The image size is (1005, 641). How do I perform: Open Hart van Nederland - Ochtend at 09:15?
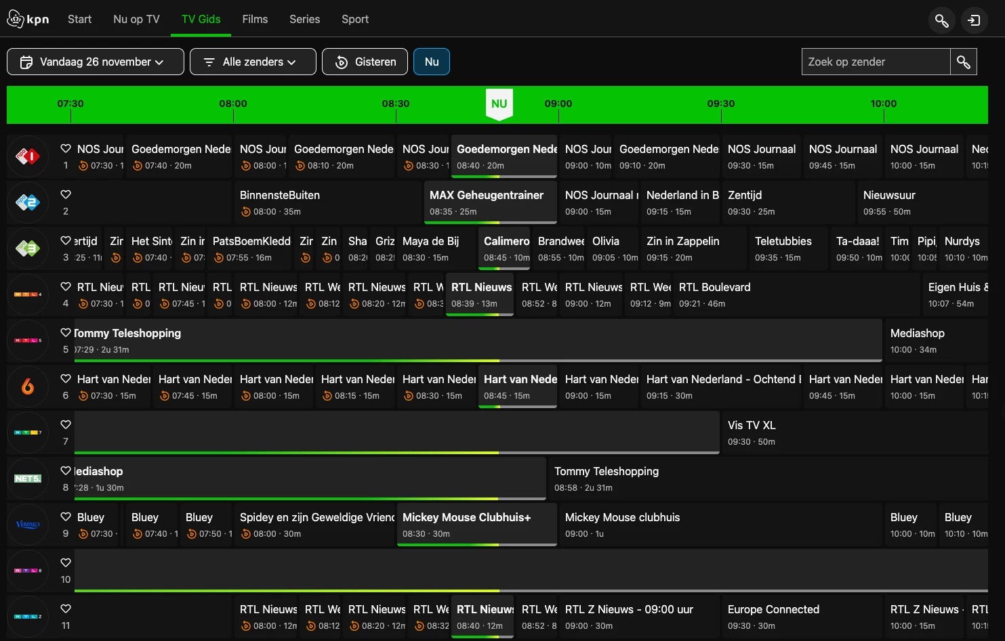721,386
